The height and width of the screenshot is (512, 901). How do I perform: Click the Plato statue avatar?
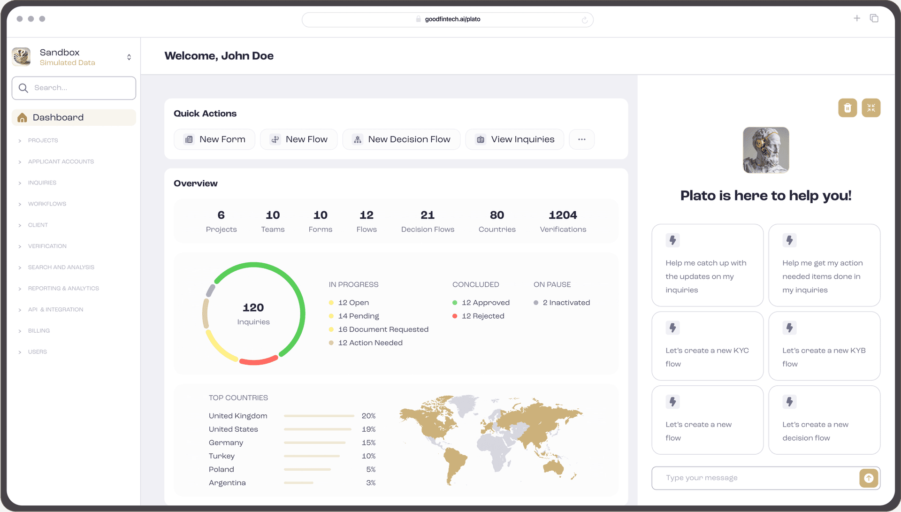point(765,150)
